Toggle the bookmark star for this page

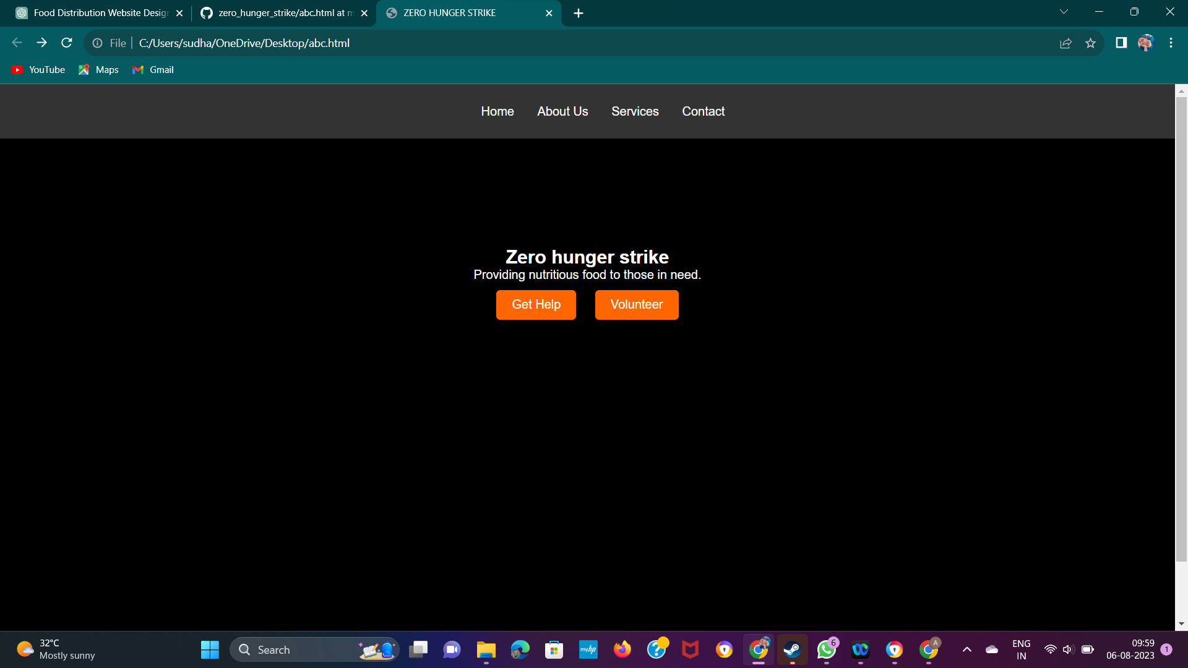pyautogui.click(x=1091, y=43)
